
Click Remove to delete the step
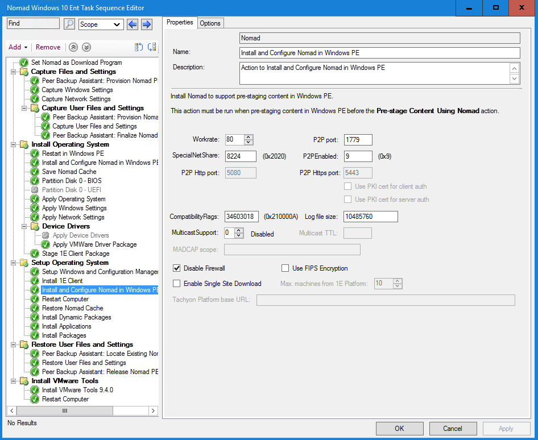click(x=48, y=47)
